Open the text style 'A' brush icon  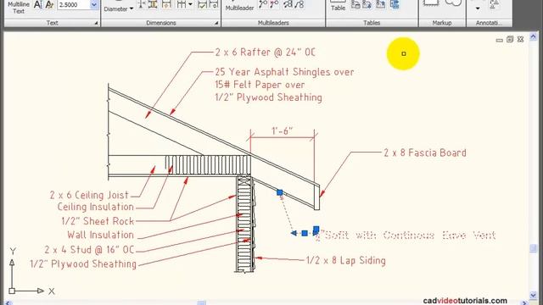49,4
